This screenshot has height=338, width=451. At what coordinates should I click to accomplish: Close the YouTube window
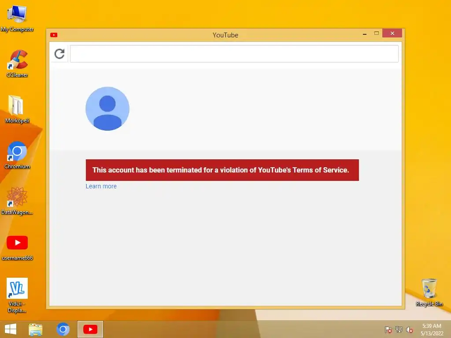(x=392, y=33)
